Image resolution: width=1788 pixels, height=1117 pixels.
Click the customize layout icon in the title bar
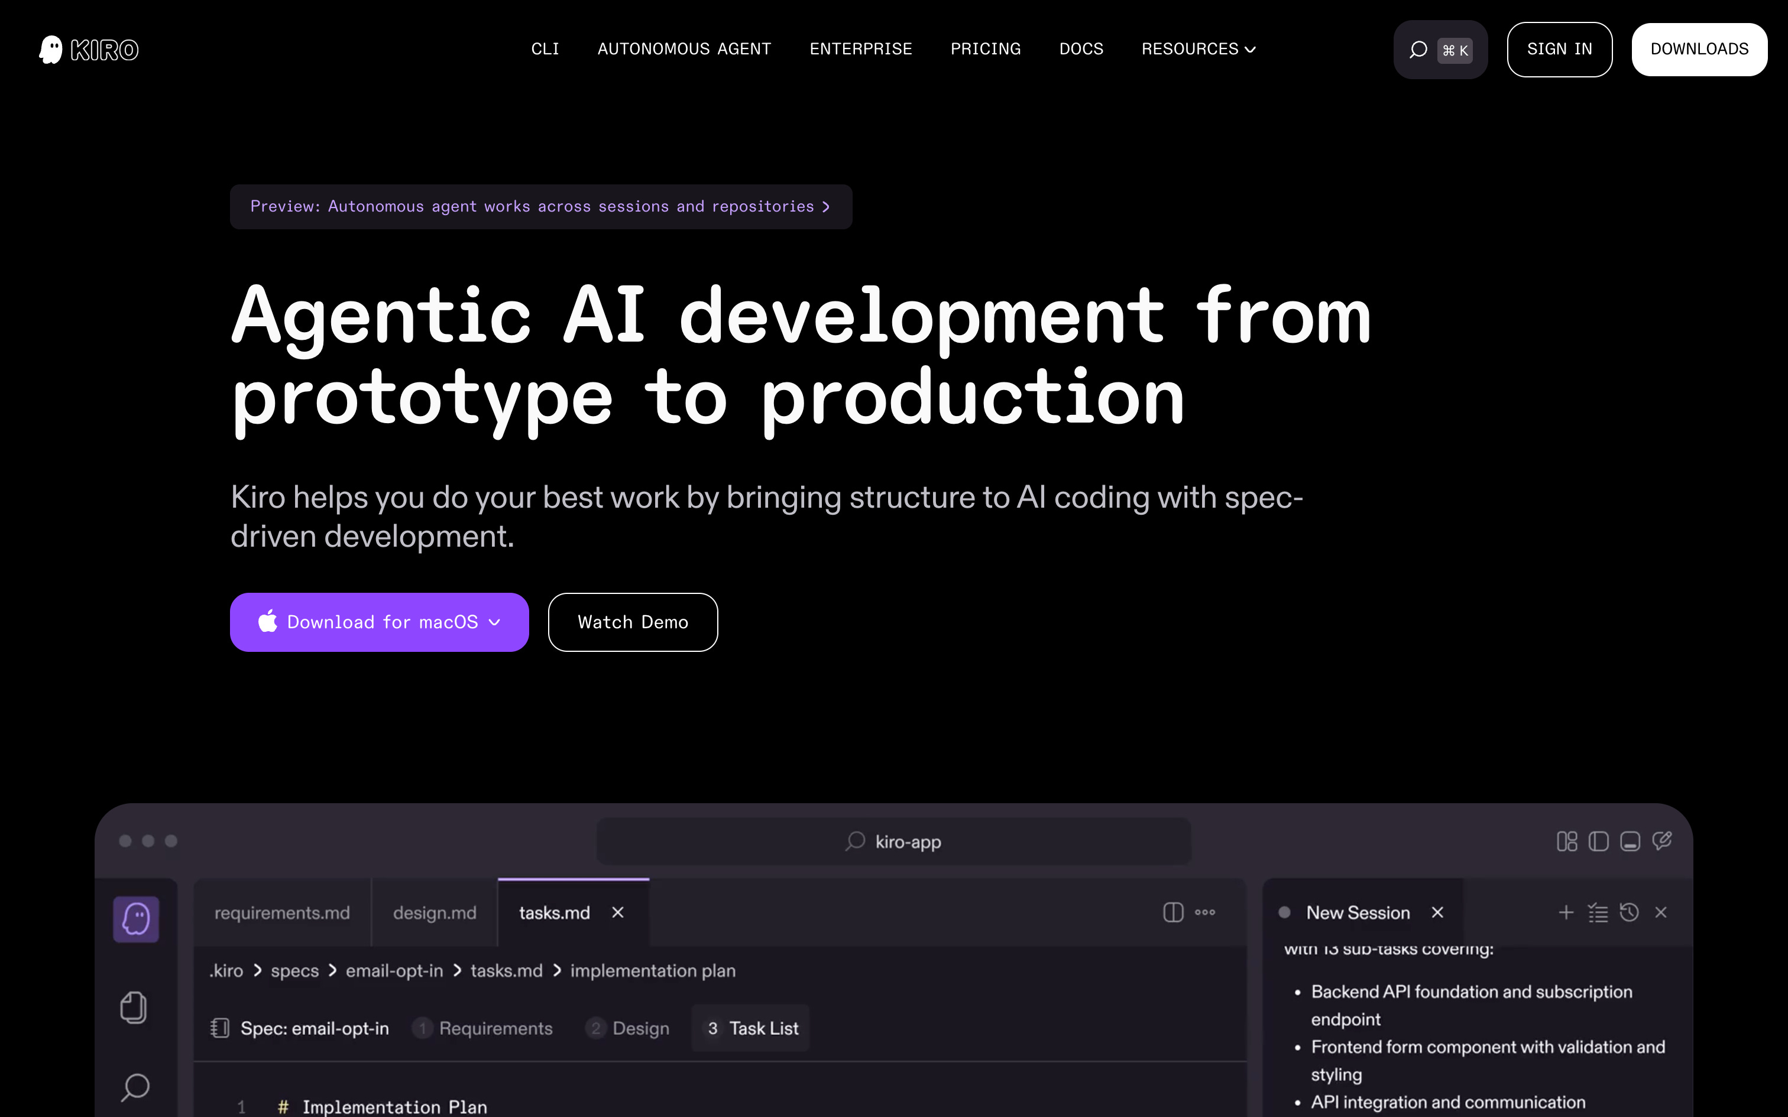(1566, 842)
